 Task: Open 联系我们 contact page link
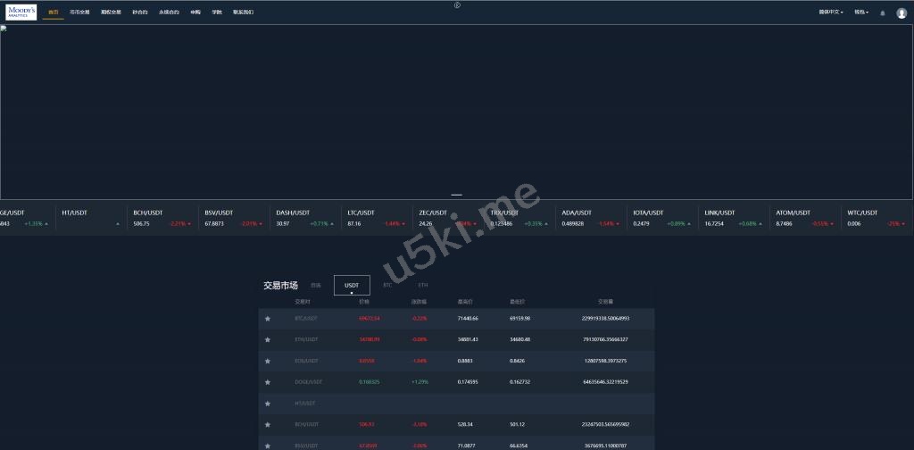tap(243, 12)
